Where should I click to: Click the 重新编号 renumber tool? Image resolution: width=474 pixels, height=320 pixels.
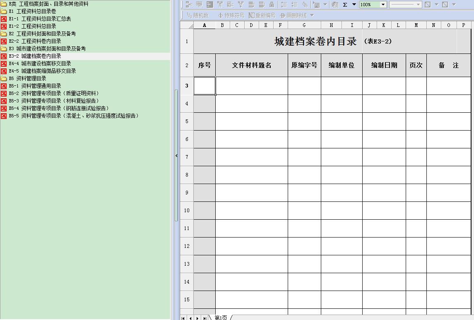pyautogui.click(x=262, y=15)
